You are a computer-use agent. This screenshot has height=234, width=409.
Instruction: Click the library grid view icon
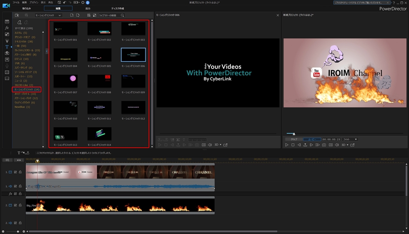point(89,16)
